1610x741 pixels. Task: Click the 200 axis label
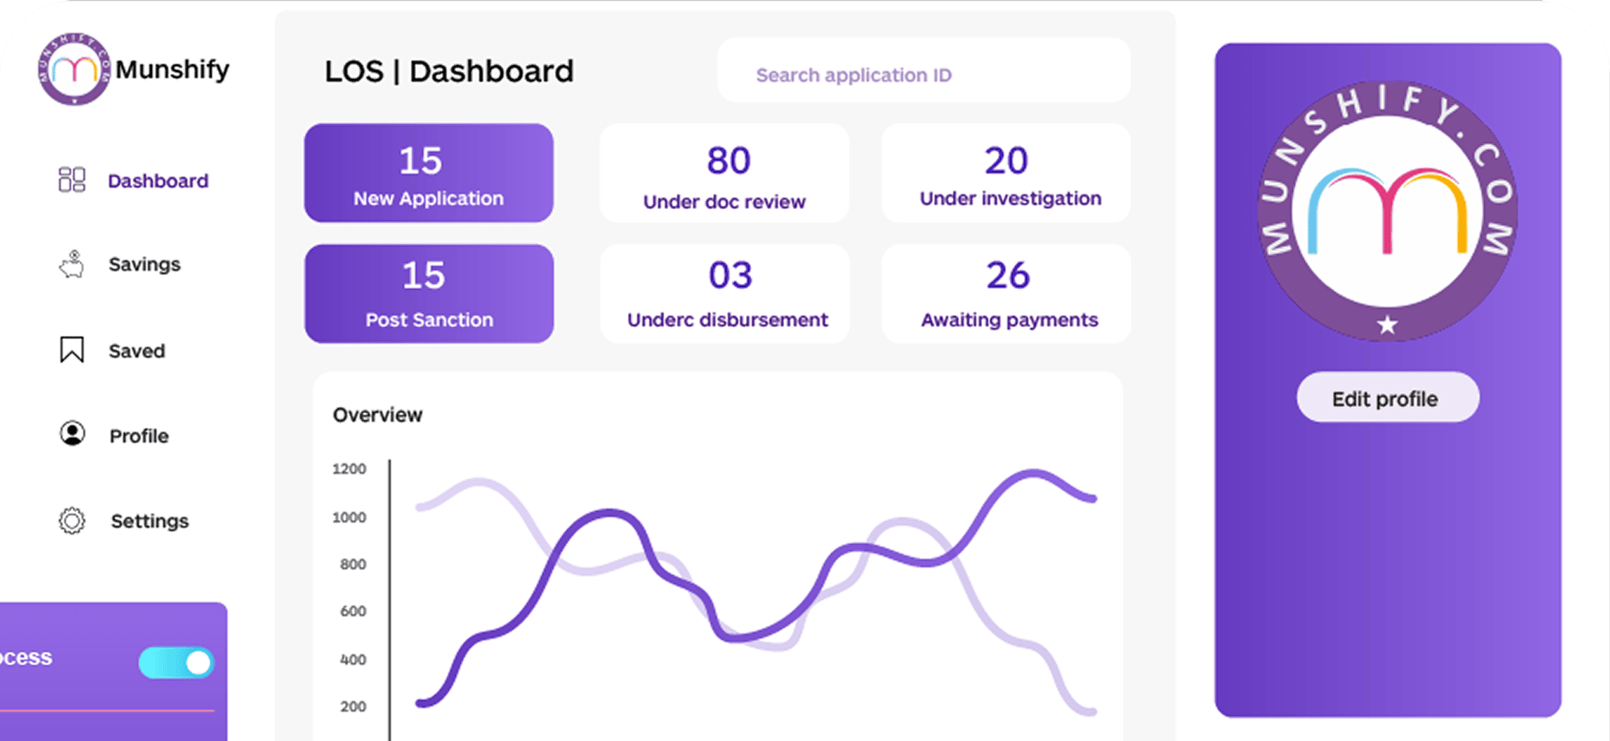[353, 706]
